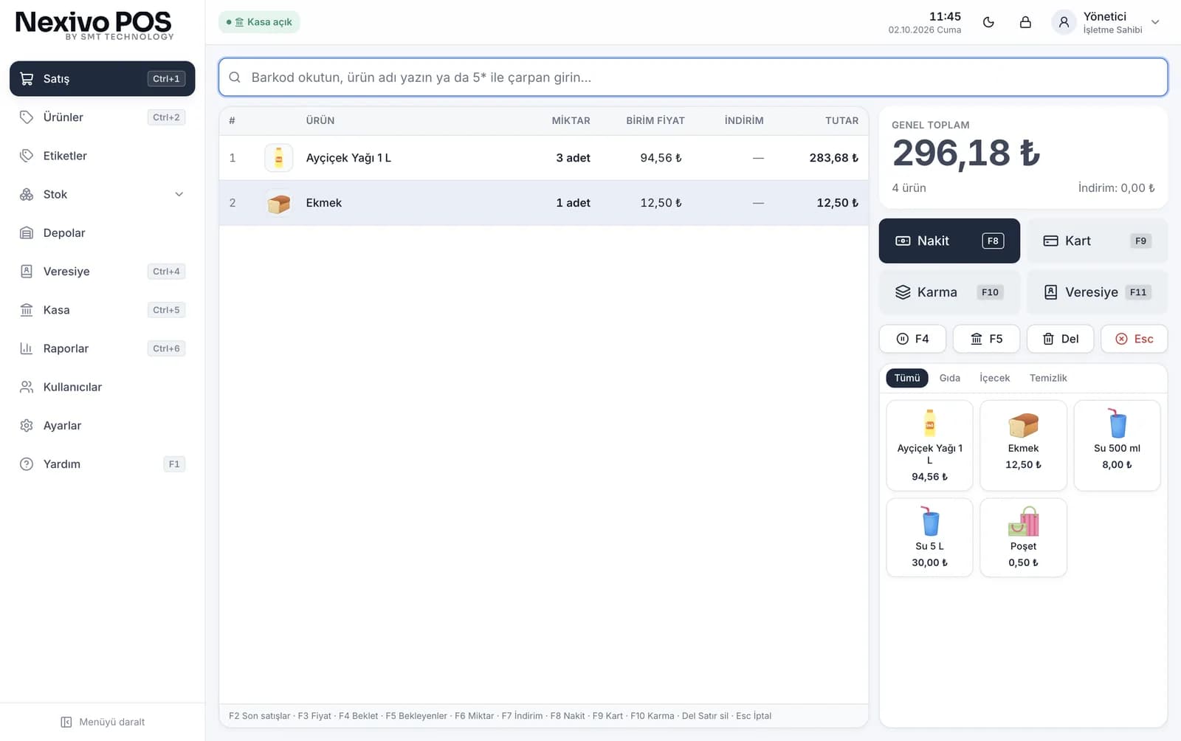
Task: Click Menüyü daralt to collapse sidebar
Action: click(x=103, y=722)
